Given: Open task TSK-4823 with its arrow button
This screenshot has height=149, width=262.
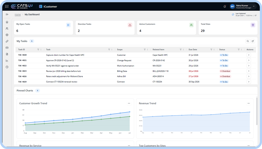Looking at the screenshot, I should pyautogui.click(x=249, y=71).
